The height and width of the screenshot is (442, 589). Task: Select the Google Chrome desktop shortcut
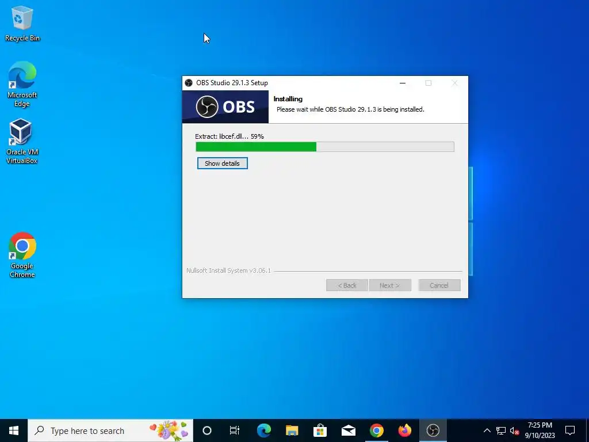coord(22,255)
